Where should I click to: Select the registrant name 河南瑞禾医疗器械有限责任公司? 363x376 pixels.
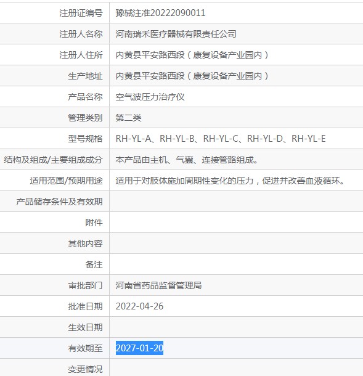click(x=176, y=34)
